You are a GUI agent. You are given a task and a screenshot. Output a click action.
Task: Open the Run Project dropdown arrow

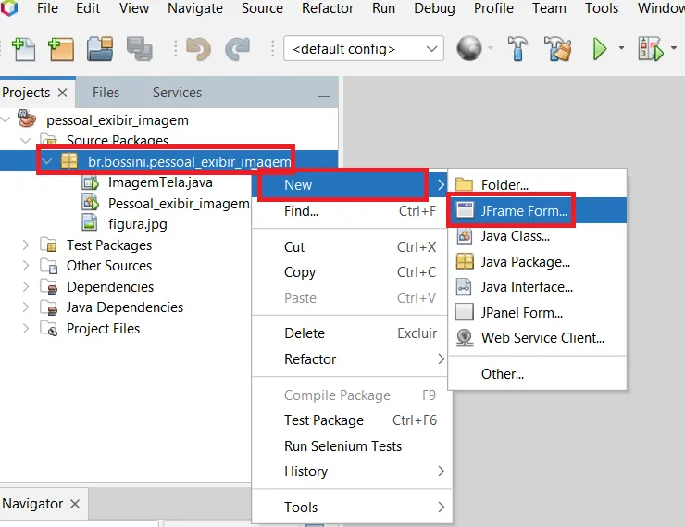point(621,48)
